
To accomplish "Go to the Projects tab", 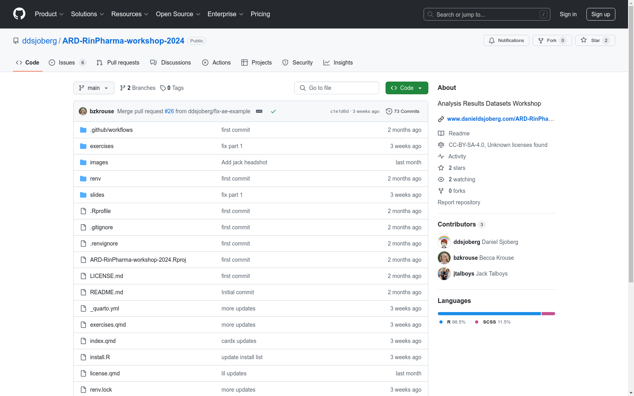I will [x=257, y=63].
